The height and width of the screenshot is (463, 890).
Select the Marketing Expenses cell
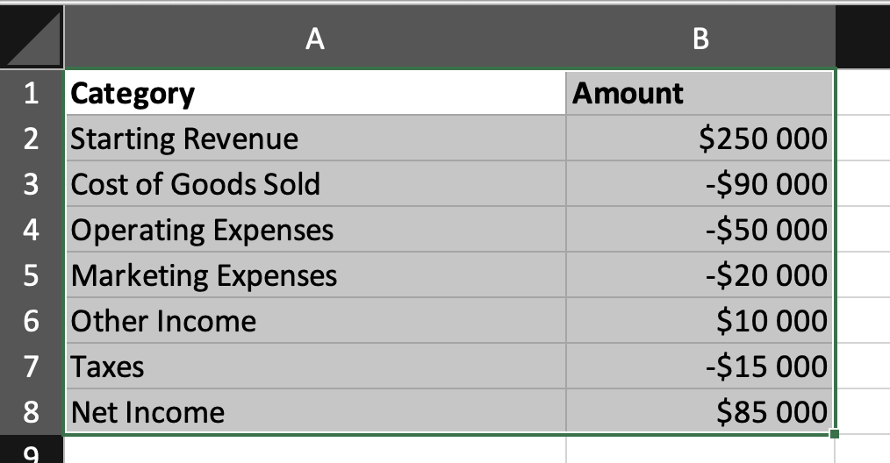pos(315,275)
